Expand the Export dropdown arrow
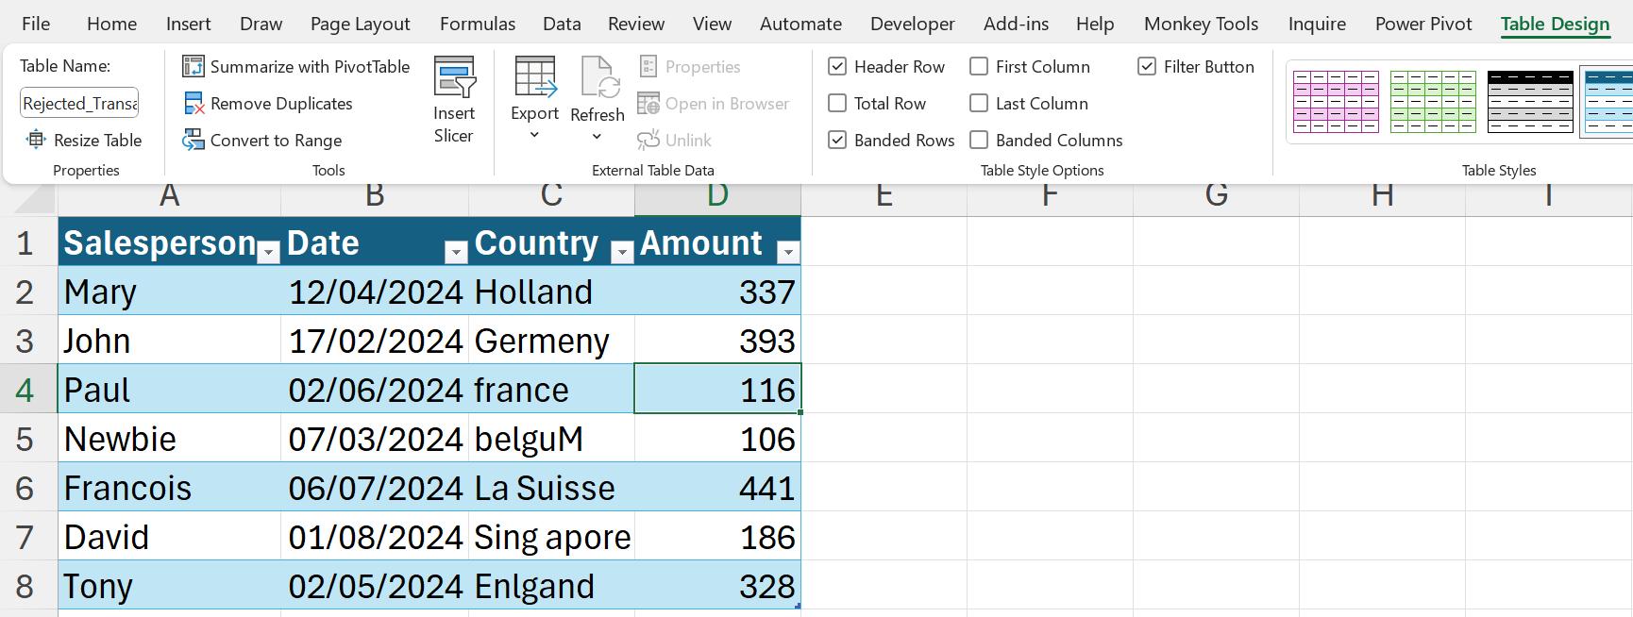 (535, 135)
